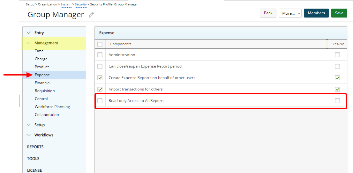Open the TOOLS section
The width and height of the screenshot is (353, 173).
33,159
